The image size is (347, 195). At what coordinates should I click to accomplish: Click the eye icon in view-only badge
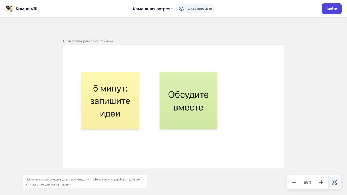[x=181, y=9]
